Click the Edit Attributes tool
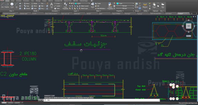 101,8
